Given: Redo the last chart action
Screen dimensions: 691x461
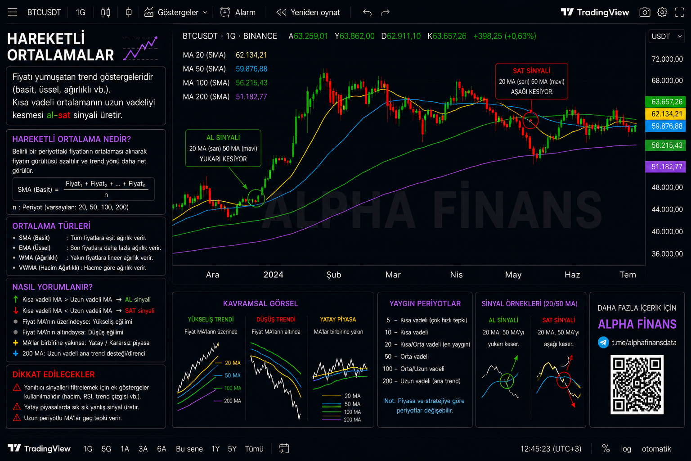Looking at the screenshot, I should tap(385, 13).
